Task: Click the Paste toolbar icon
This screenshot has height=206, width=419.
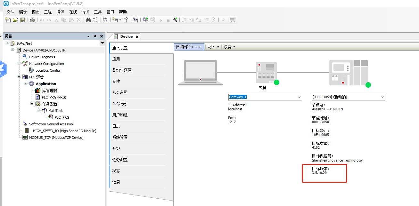Action: tap(72, 20)
